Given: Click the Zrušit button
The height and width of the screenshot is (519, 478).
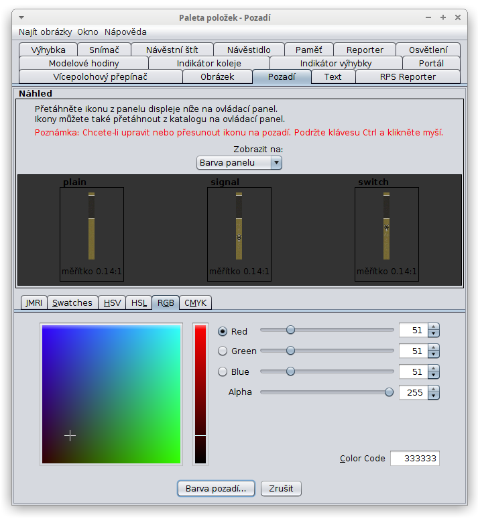Looking at the screenshot, I should coord(281,488).
